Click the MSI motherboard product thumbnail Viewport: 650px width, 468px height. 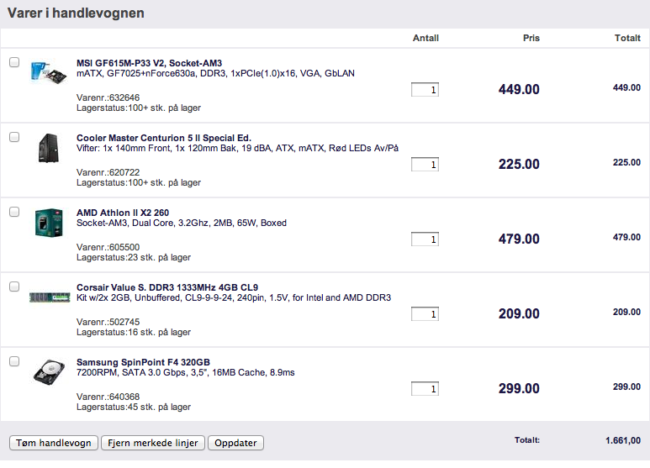[x=48, y=74]
